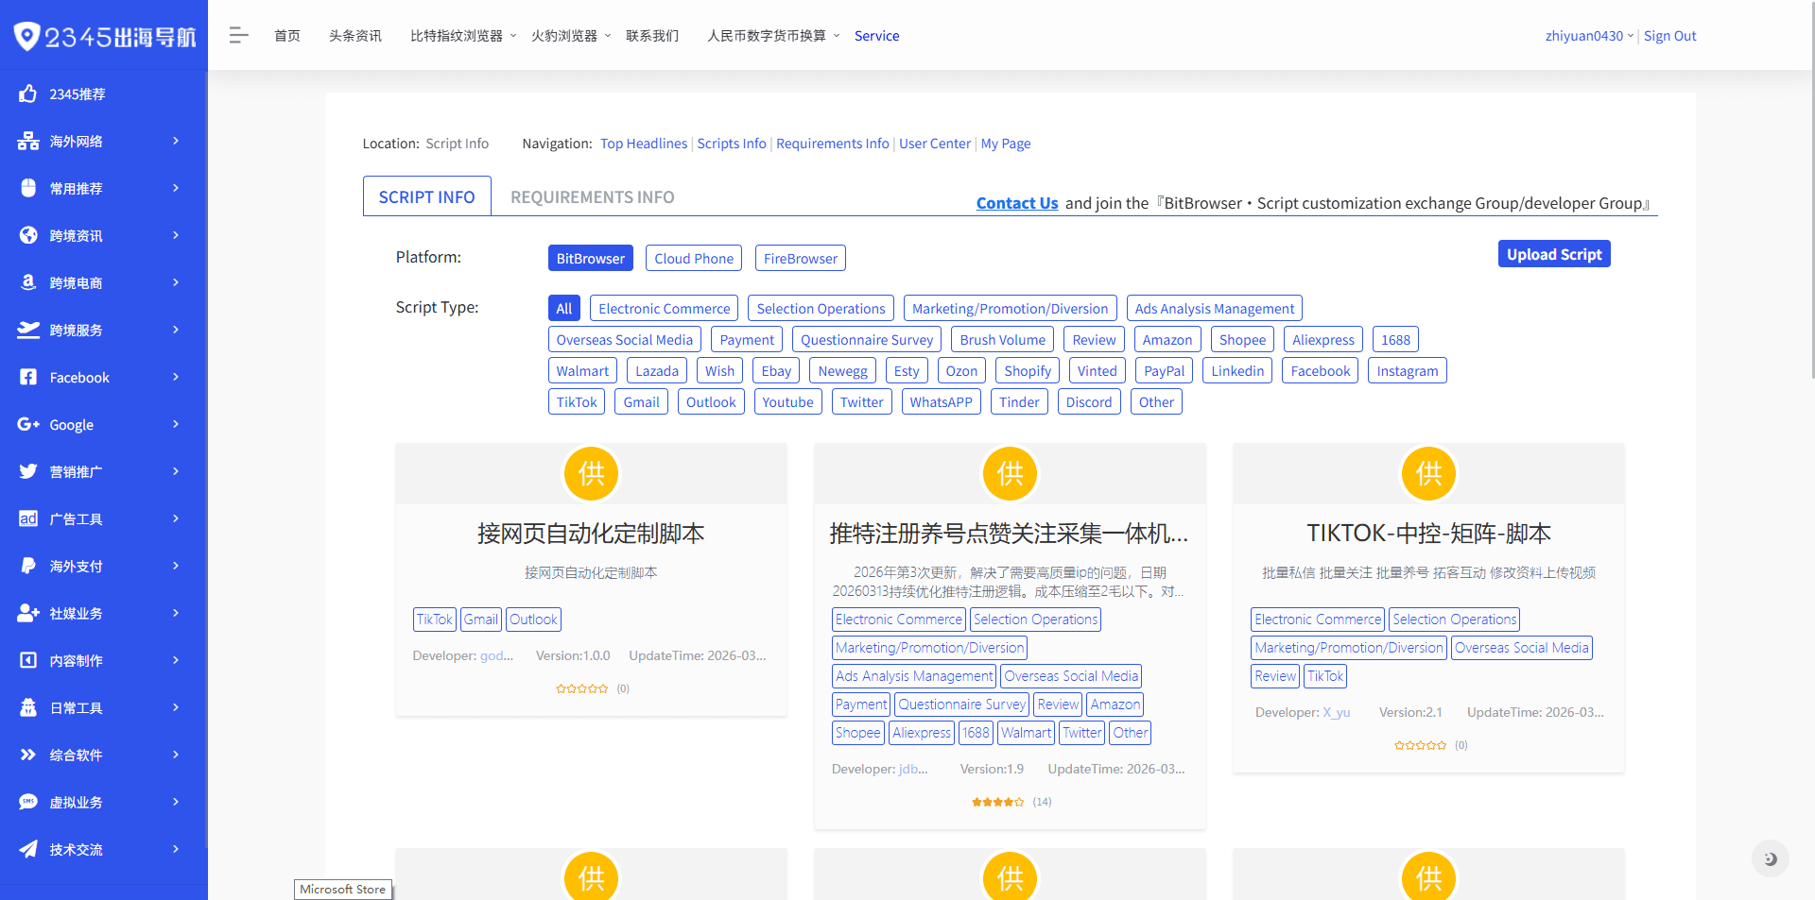Open the 联系我们 menu item
Screen dimensions: 1815x900
[x=652, y=35]
